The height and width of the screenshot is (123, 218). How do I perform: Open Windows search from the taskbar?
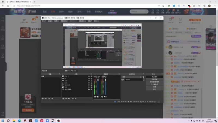point(8,121)
